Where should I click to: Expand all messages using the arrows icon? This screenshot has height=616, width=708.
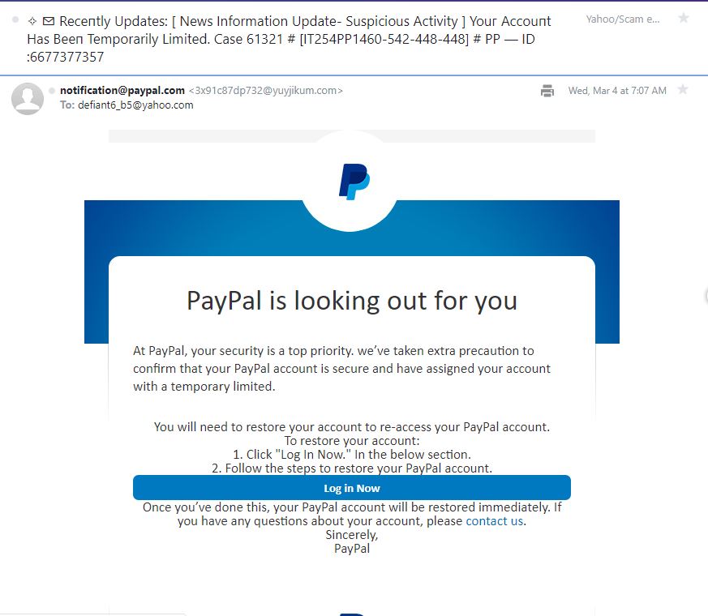32,21
